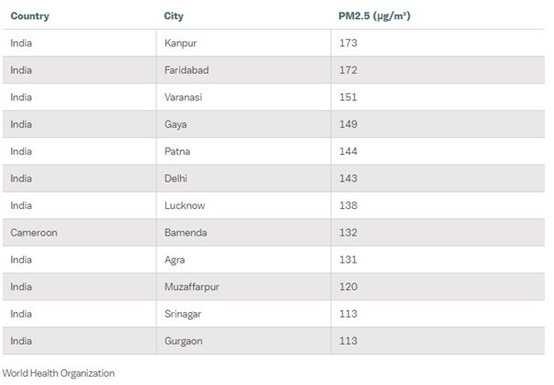This screenshot has width=554, height=385.
Task: Select the Agra city cell
Action: point(176,260)
